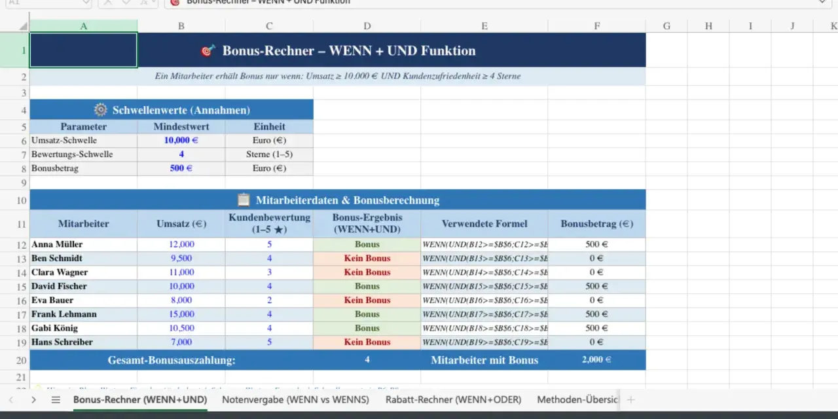The width and height of the screenshot is (838, 419).
Task: Select column A header
Action: 84,26
